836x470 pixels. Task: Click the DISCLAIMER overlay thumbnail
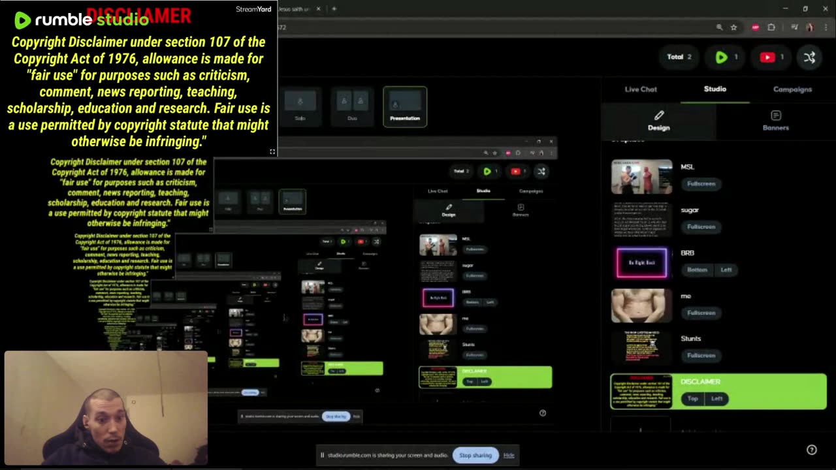coord(641,392)
